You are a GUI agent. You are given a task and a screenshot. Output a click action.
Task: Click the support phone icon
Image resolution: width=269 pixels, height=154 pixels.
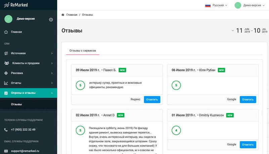6,130
